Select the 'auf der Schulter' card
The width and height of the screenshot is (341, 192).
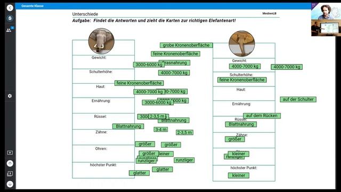coord(298,99)
